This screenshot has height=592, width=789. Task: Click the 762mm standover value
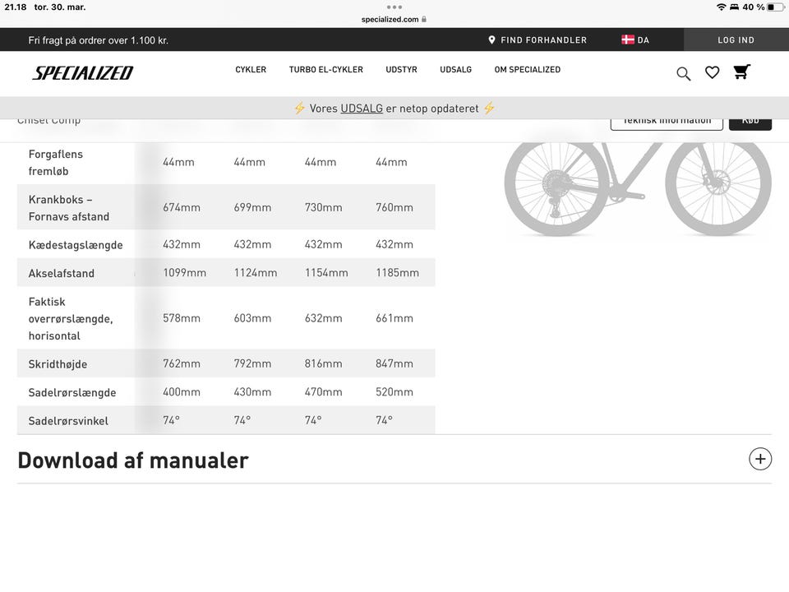tap(182, 363)
